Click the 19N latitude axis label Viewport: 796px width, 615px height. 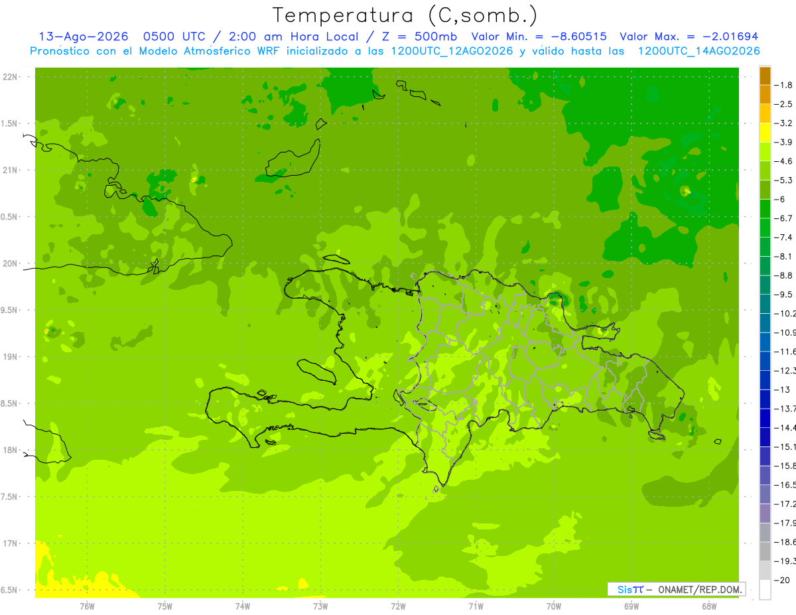click(10, 357)
